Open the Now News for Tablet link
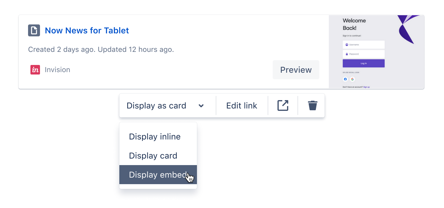This screenshot has height=208, width=444. (x=87, y=30)
